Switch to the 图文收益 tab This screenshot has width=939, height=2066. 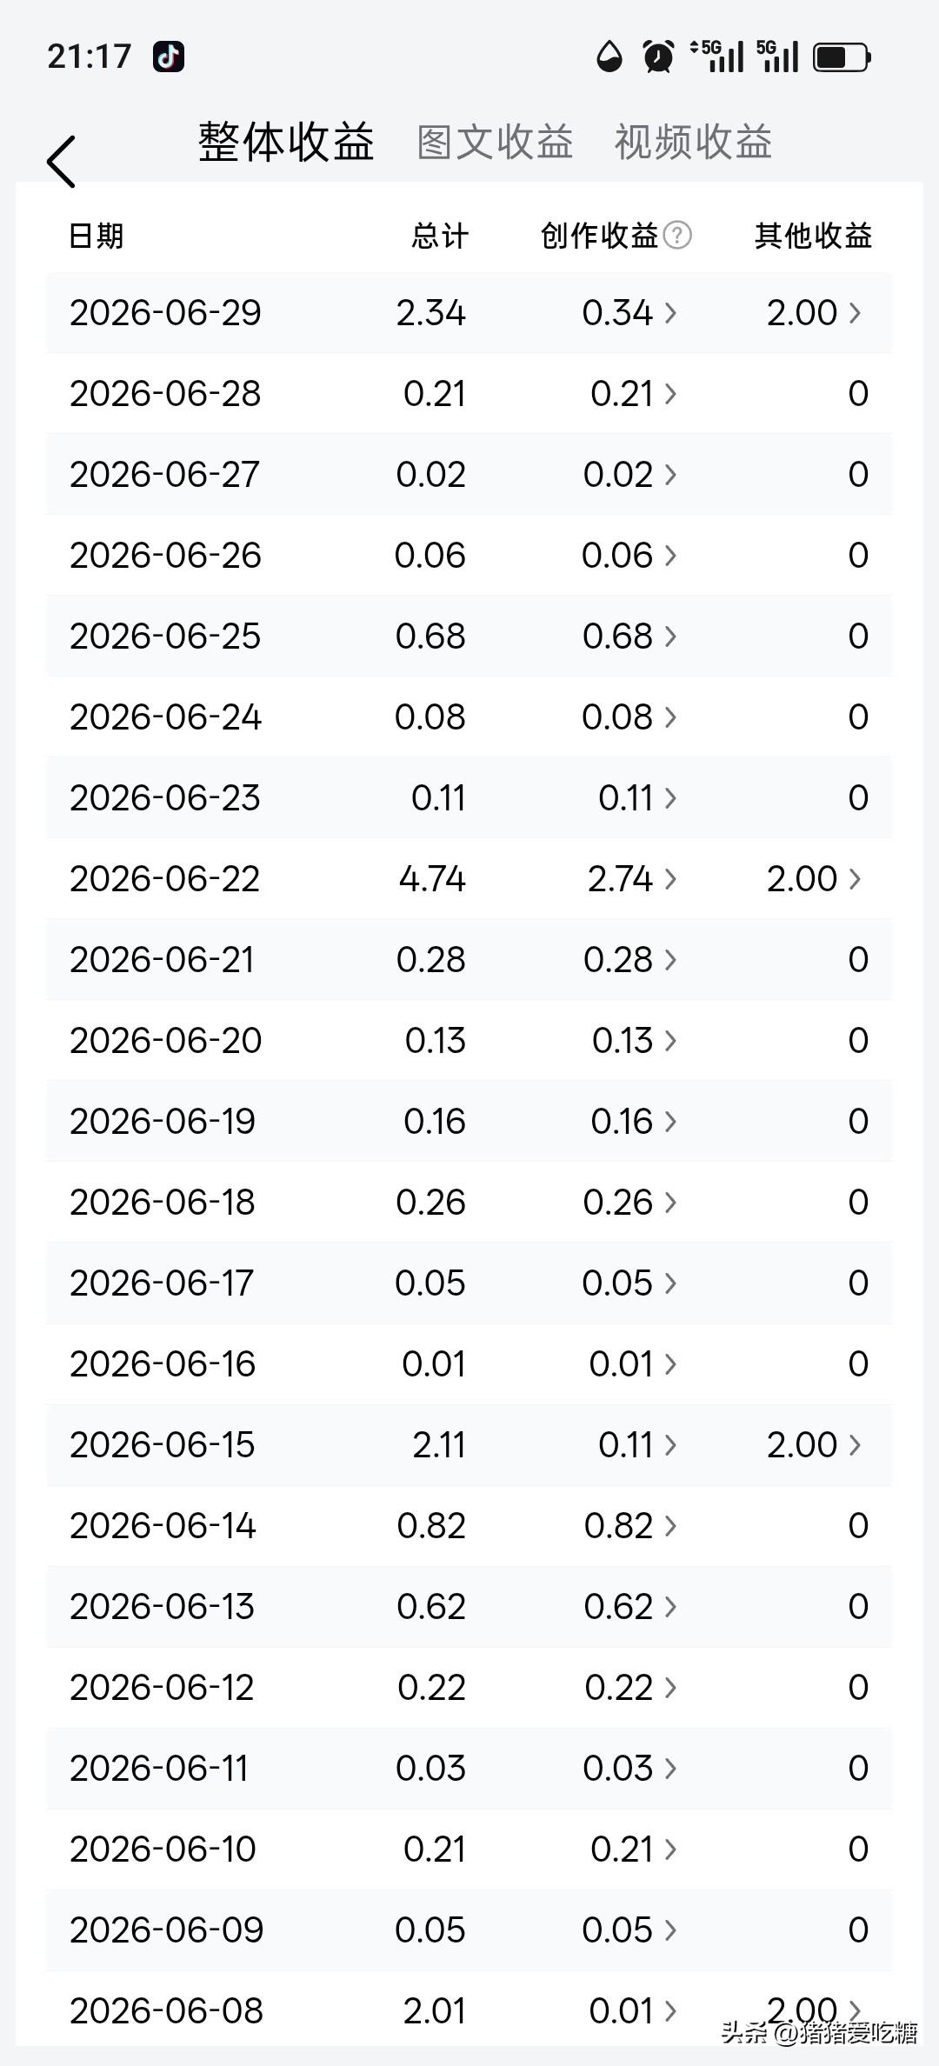point(495,142)
